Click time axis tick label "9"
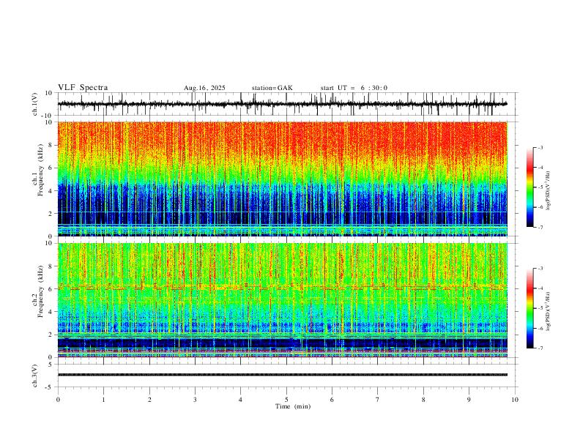580x448 pixels. [469, 400]
